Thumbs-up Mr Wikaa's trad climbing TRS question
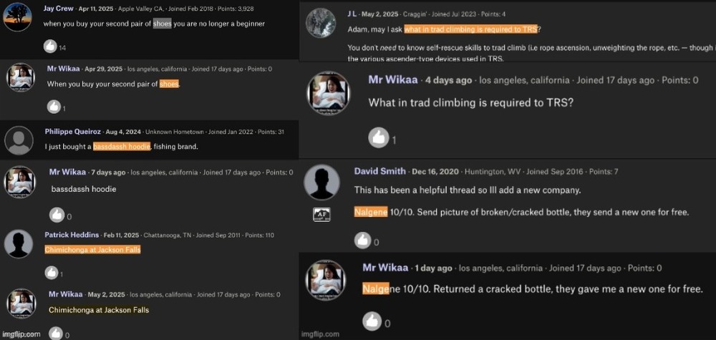This screenshot has height=340, width=716. (x=379, y=138)
